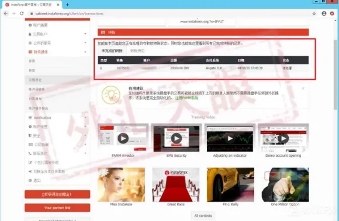Image resolution: width=339 pixels, height=221 pixels.
Task: Expand the 交易账户 sidebar arrow
Action: 85,34
